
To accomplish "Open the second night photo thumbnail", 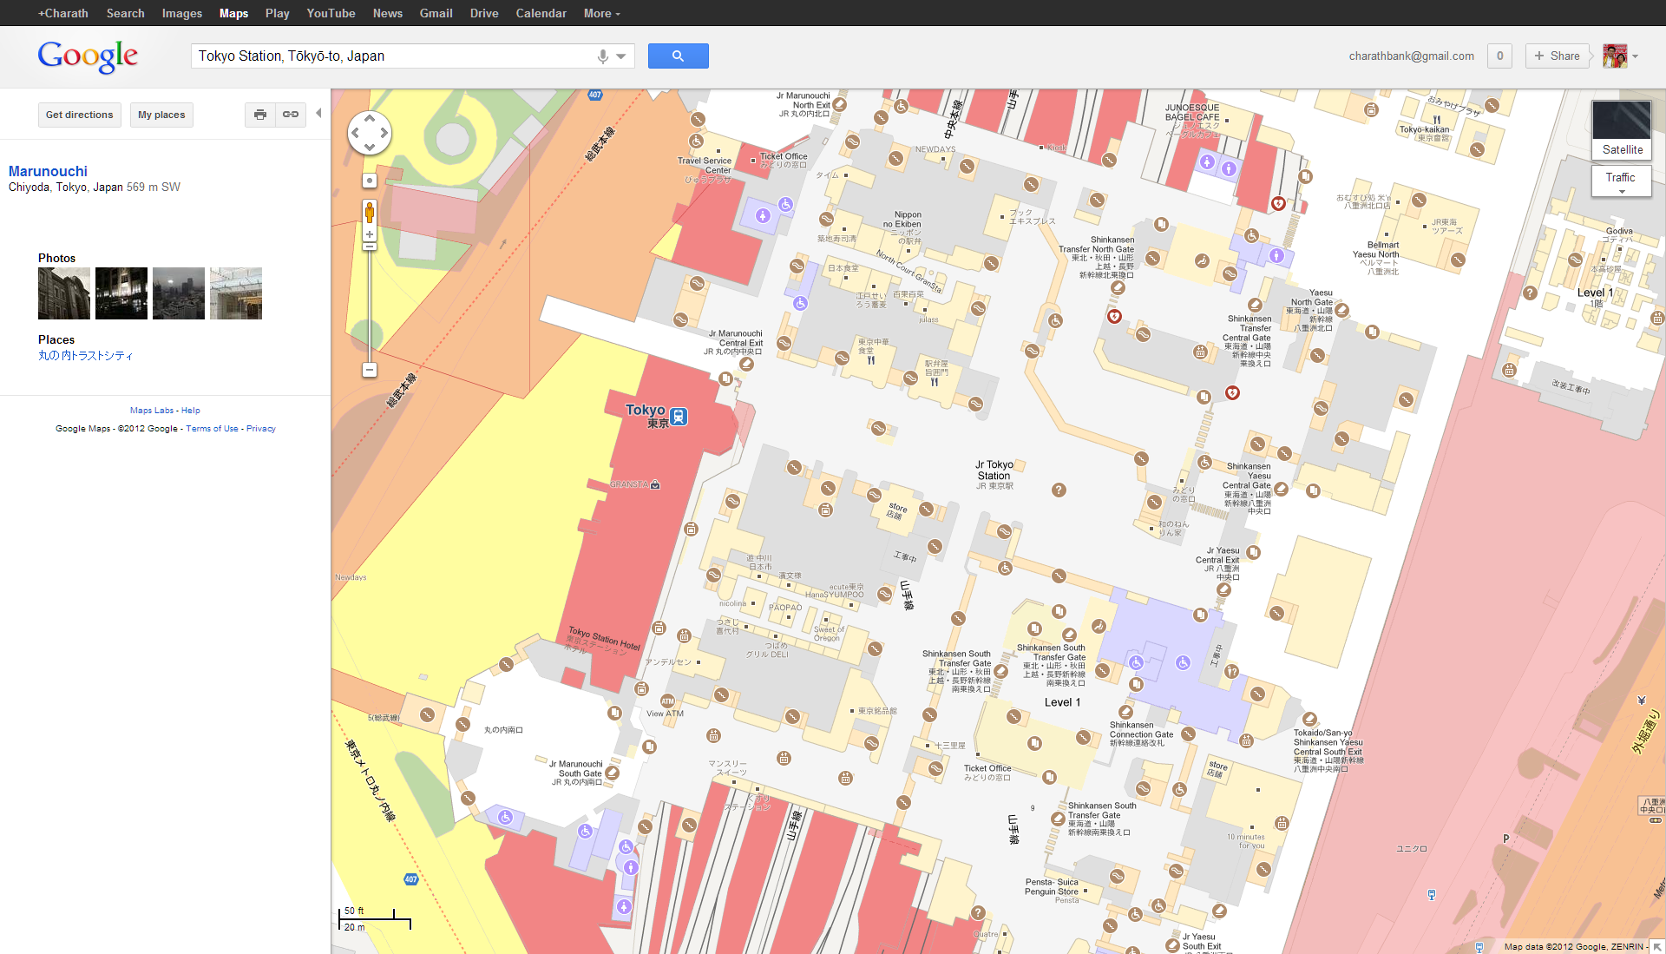I will (121, 293).
